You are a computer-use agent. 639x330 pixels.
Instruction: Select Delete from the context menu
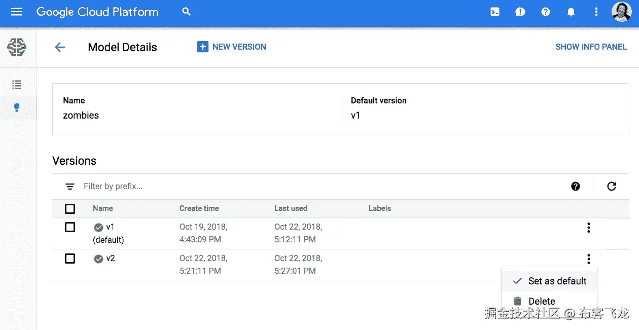(542, 301)
